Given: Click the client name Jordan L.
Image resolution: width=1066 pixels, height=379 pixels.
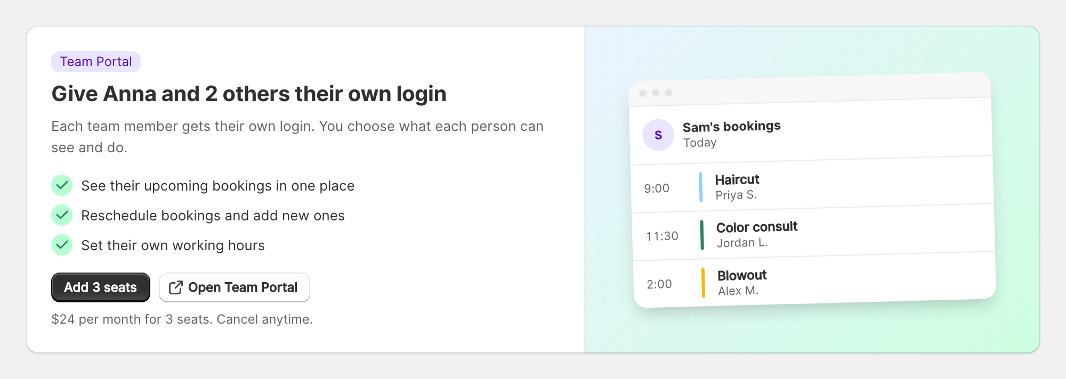Looking at the screenshot, I should pos(742,243).
